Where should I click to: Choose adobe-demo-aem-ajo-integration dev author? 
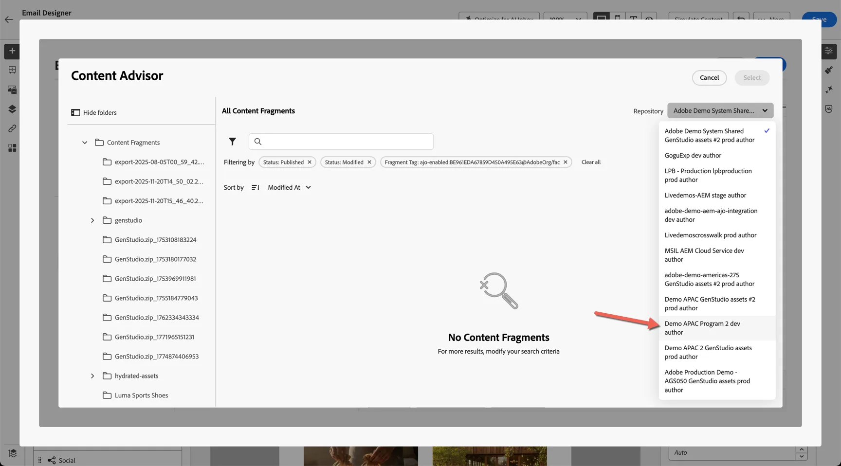(717, 215)
